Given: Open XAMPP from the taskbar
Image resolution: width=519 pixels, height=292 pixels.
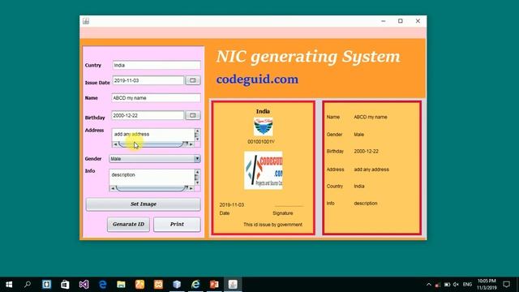Looking at the screenshot, I should tap(159, 285).
